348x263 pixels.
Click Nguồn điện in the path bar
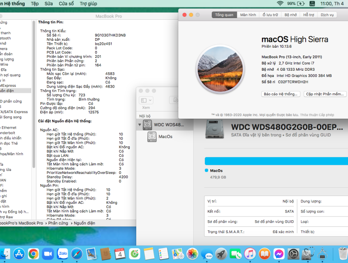(x=85, y=223)
